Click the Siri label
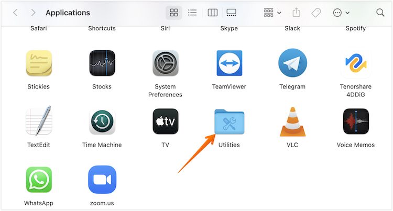The height and width of the screenshot is (211, 393). pos(165,28)
